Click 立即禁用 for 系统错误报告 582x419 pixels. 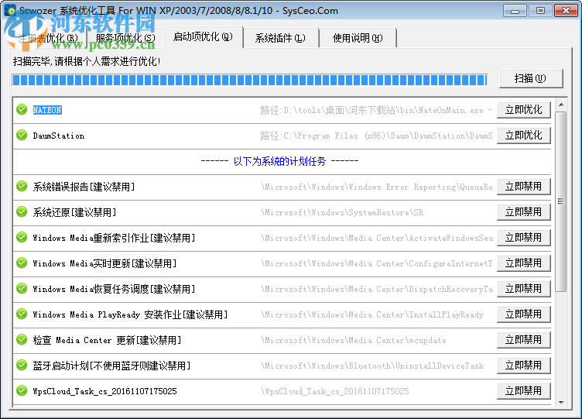524,187
